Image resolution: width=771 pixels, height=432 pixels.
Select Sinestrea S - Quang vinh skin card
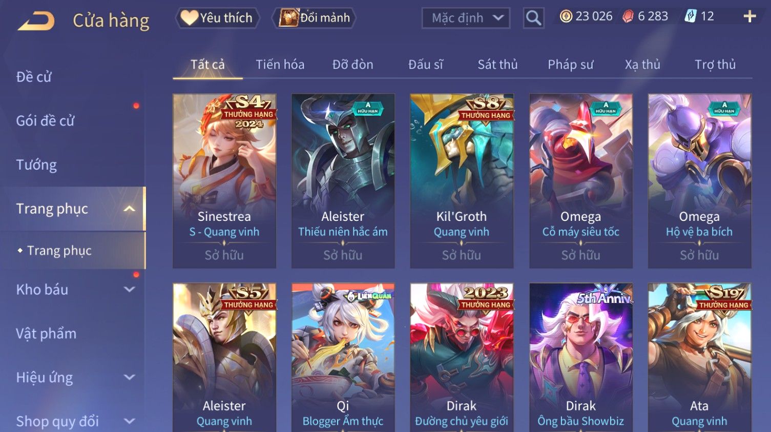point(224,181)
